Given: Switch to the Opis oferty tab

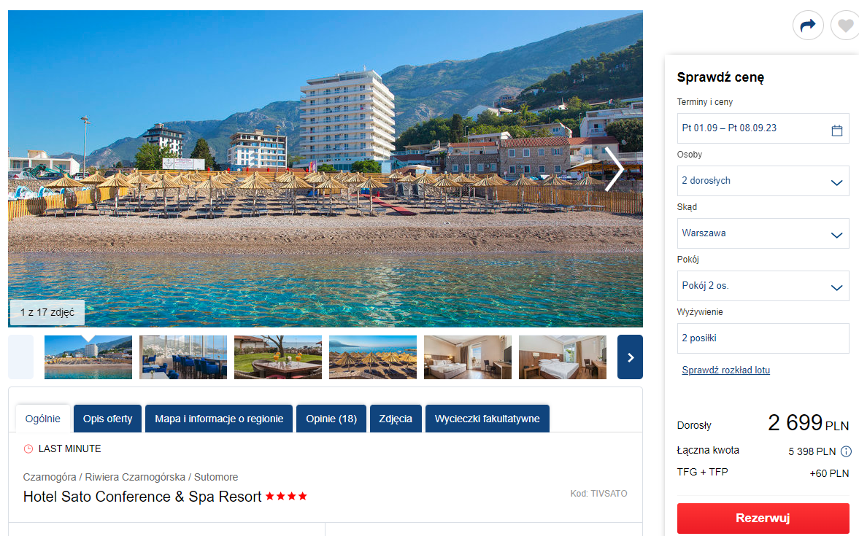Looking at the screenshot, I should 107,419.
